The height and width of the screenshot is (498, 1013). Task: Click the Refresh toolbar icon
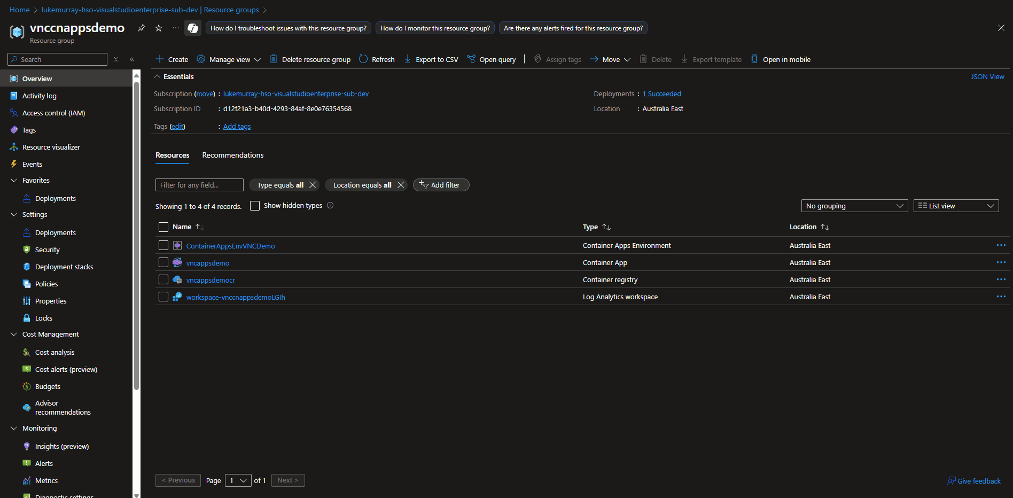pos(363,59)
